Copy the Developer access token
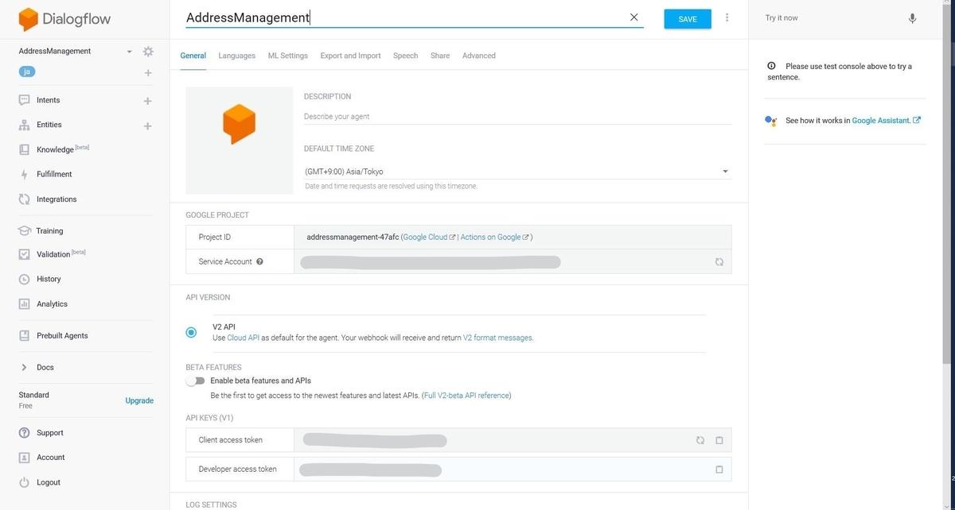 pyautogui.click(x=719, y=469)
